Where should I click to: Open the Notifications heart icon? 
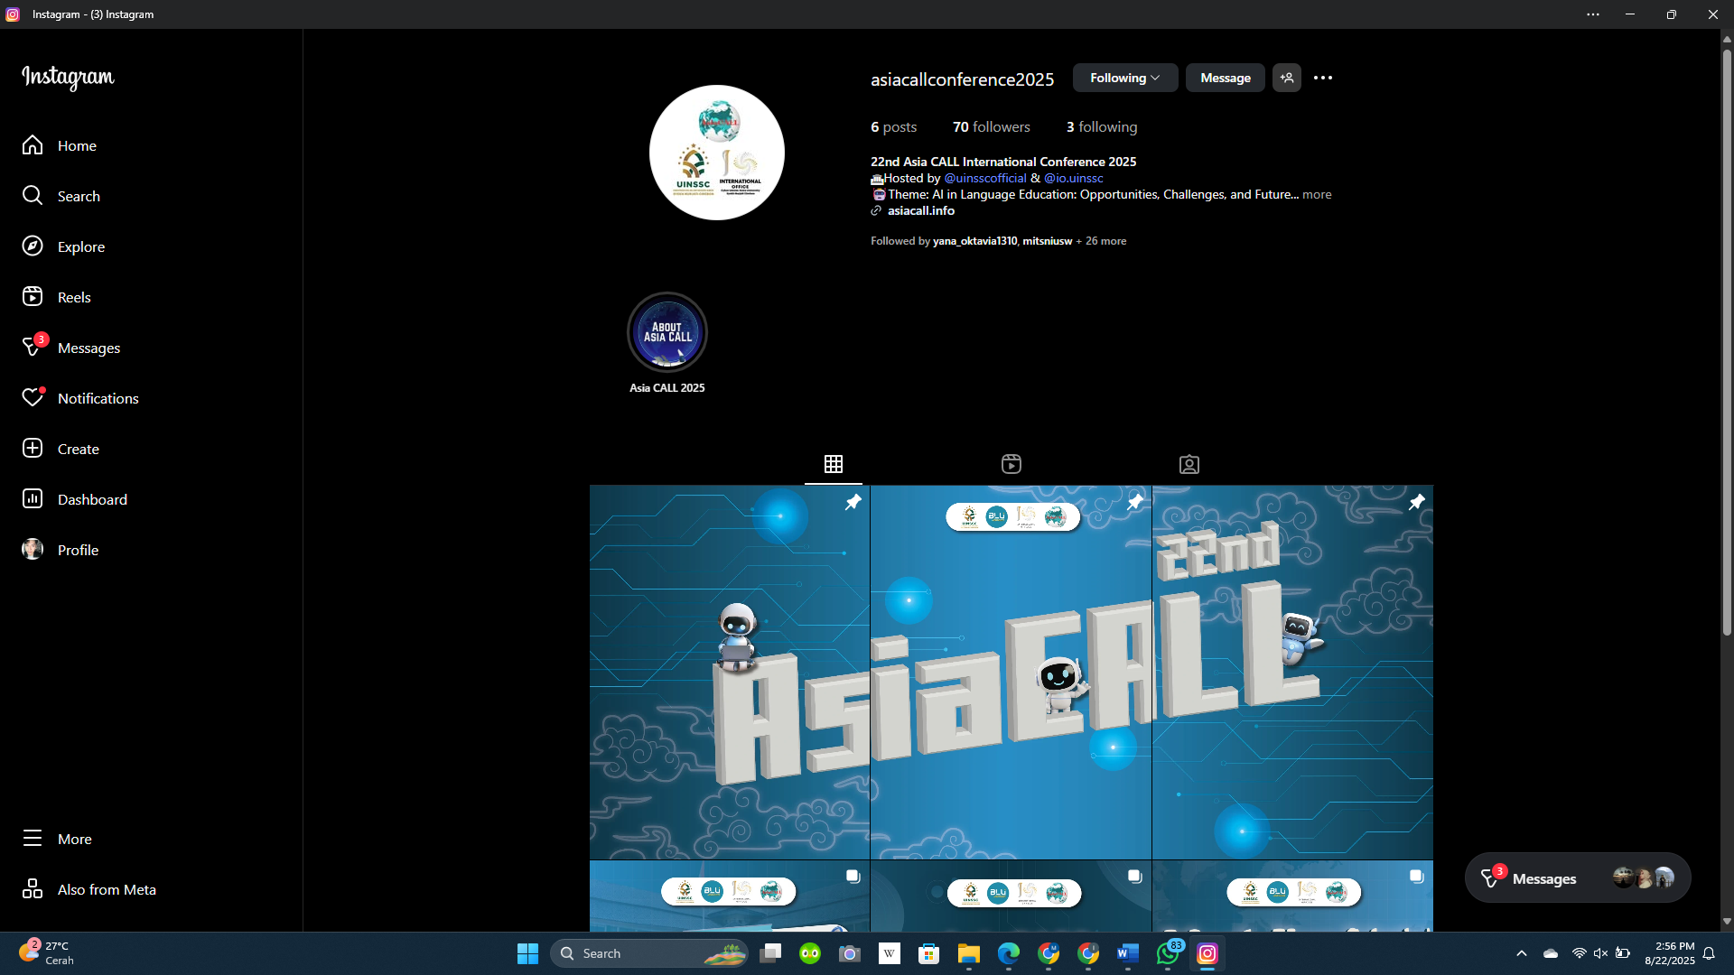(x=33, y=398)
